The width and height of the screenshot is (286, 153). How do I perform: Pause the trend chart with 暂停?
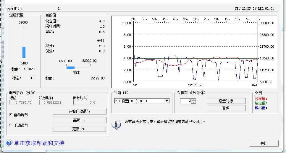(226, 108)
